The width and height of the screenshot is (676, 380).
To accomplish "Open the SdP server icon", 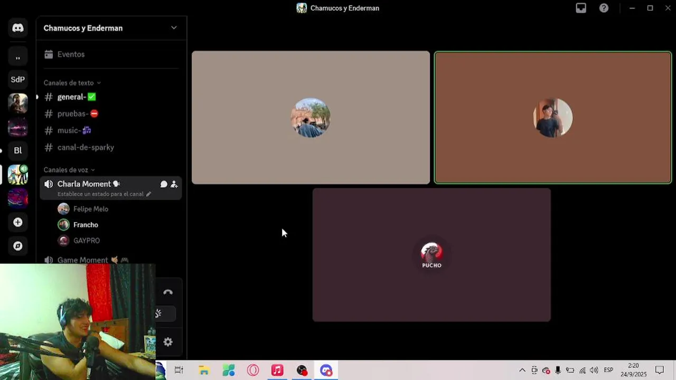I will (x=18, y=79).
